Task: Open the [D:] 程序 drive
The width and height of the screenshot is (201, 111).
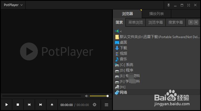Action: (x=157, y=70)
